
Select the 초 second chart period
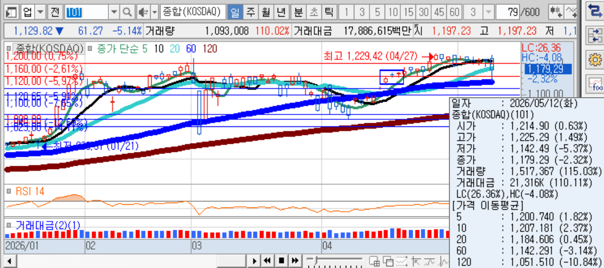(313, 12)
